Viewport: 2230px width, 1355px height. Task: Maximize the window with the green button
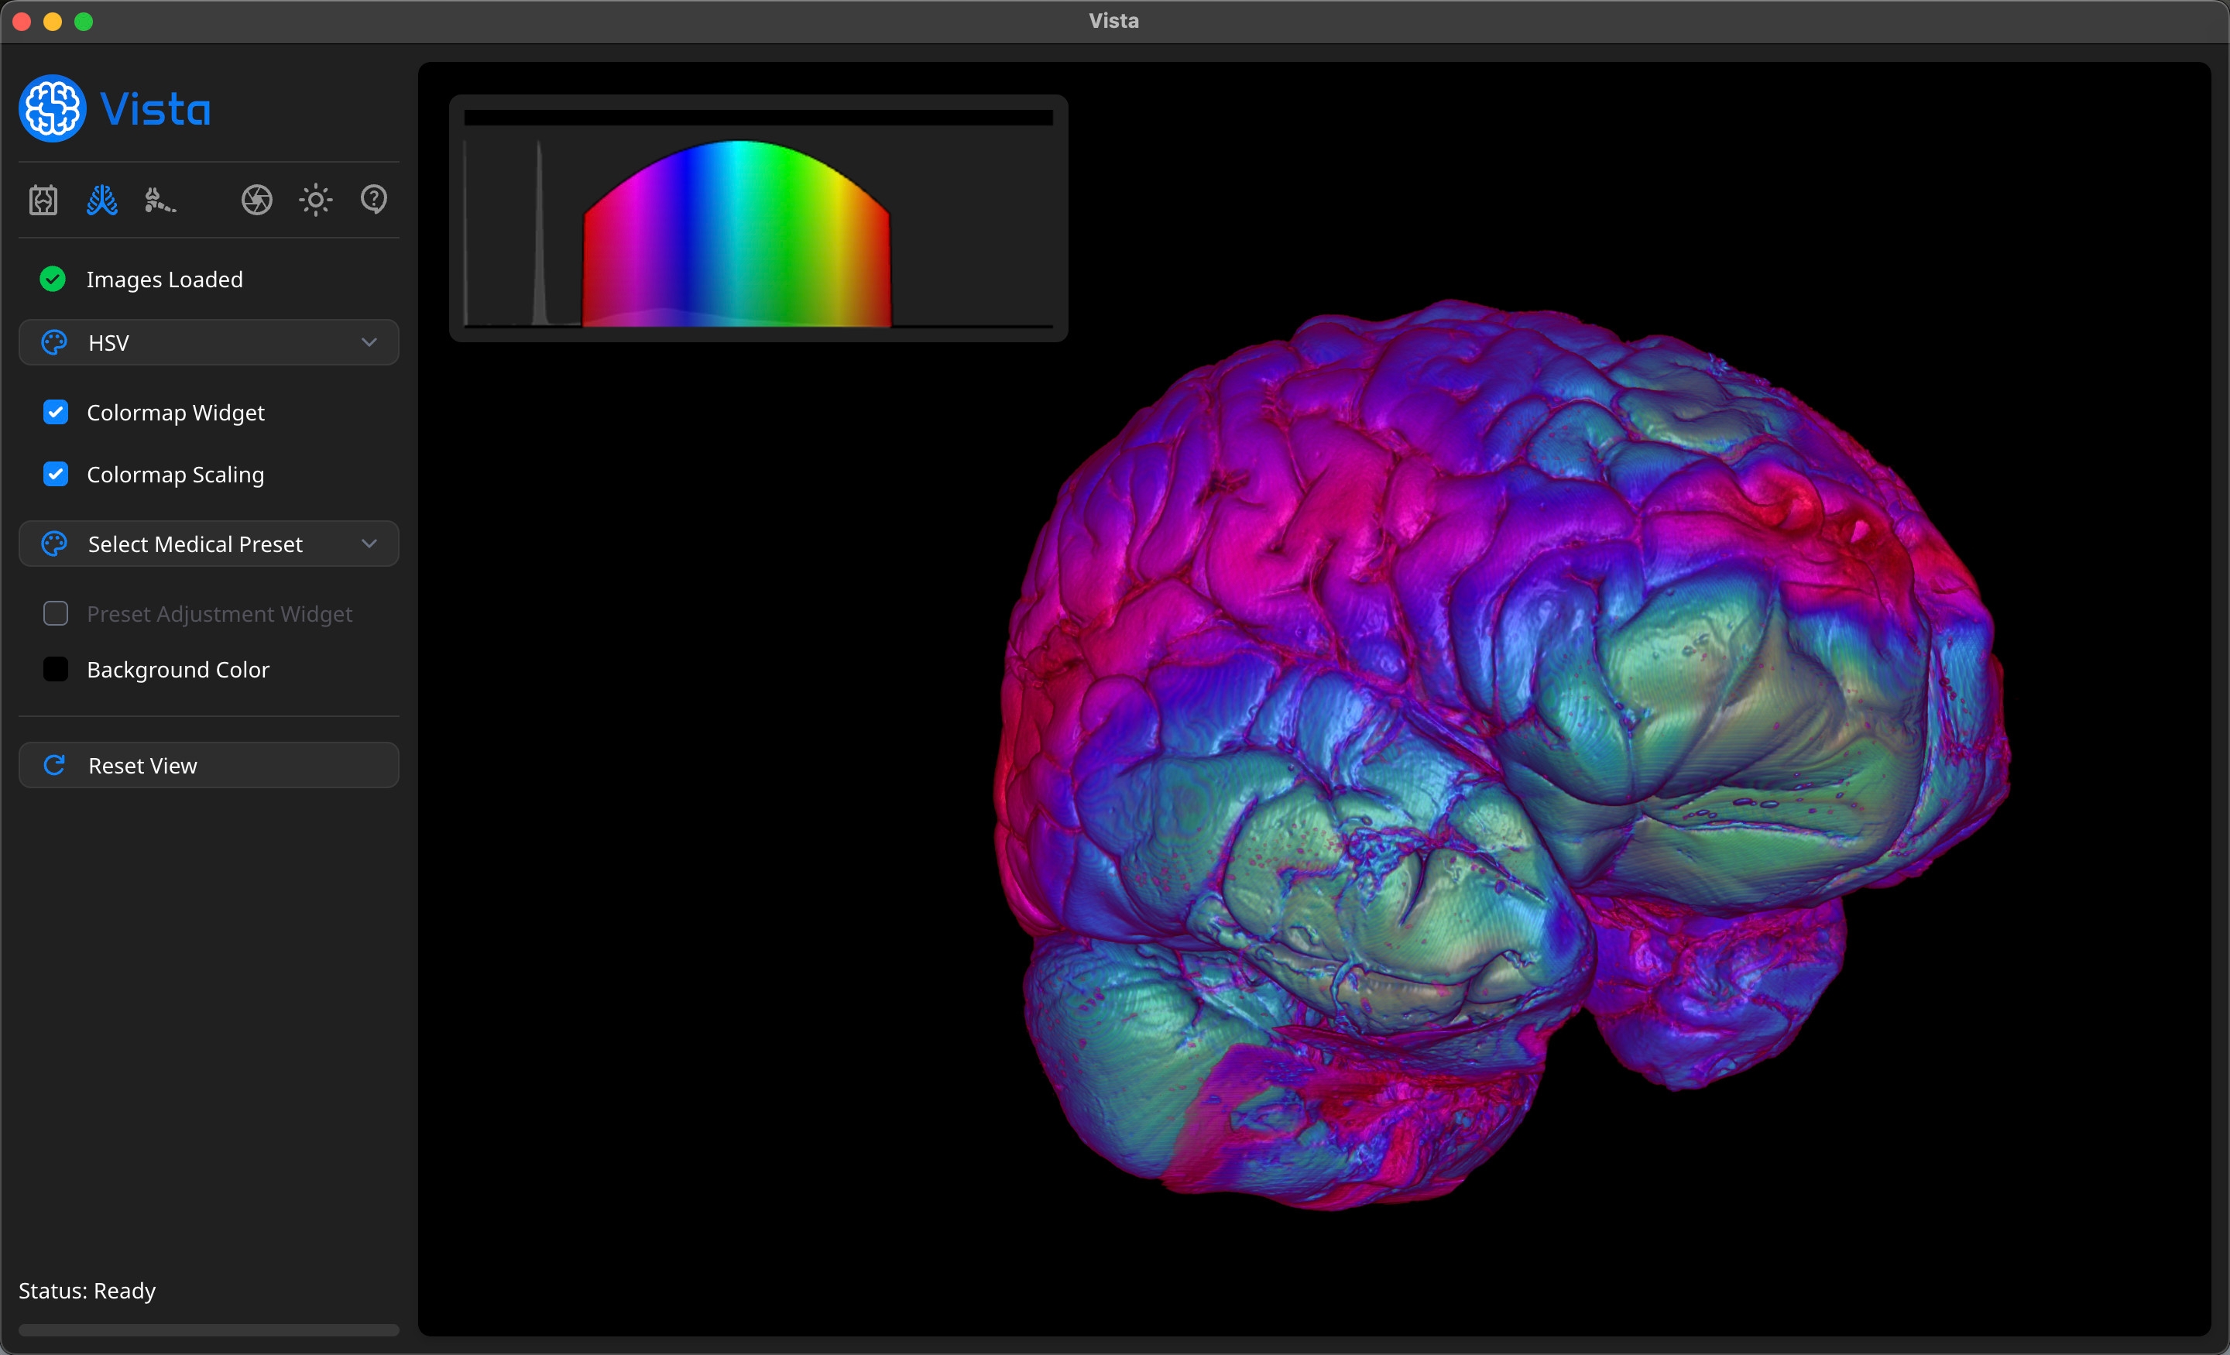(84, 22)
